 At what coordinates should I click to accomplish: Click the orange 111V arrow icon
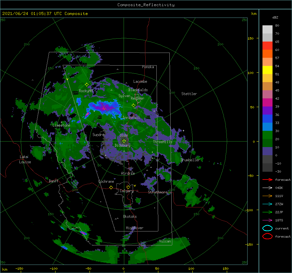click(x=267, y=196)
